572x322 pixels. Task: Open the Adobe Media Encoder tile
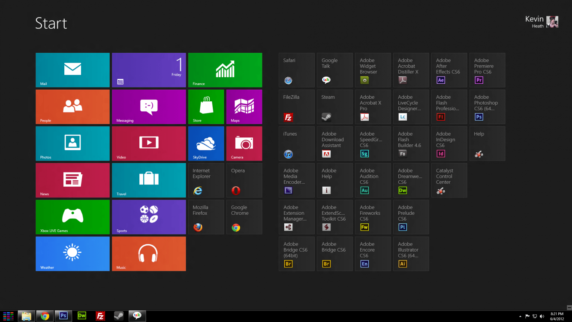[297, 180]
